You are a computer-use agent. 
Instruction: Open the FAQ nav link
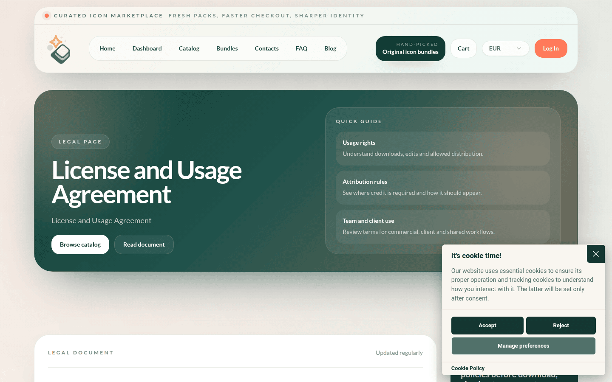301,48
